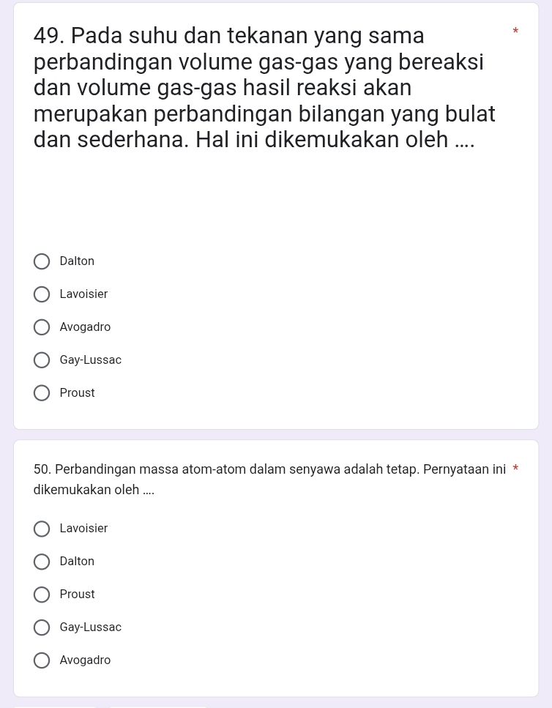Select Lavoisier radio button for question 49
The width and height of the screenshot is (552, 708).
[42, 294]
